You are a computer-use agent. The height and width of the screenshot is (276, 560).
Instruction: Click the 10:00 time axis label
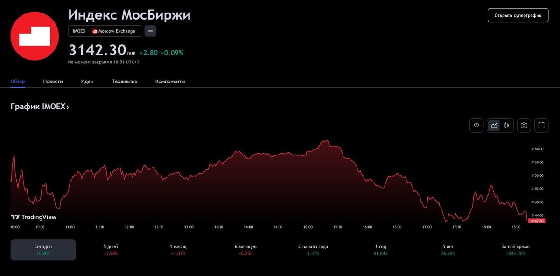coord(15,227)
